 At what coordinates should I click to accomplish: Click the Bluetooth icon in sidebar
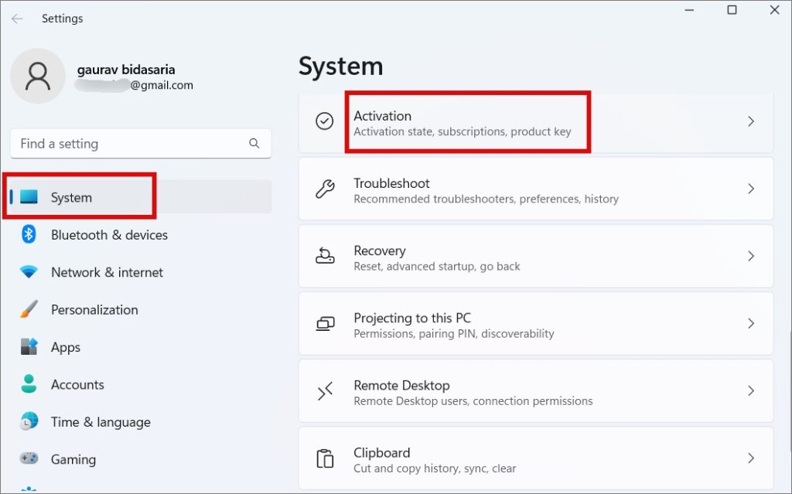pos(29,234)
